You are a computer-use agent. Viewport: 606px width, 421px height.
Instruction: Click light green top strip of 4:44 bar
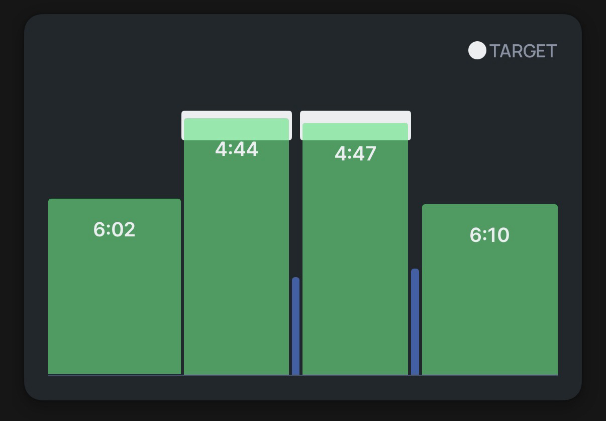(x=236, y=129)
